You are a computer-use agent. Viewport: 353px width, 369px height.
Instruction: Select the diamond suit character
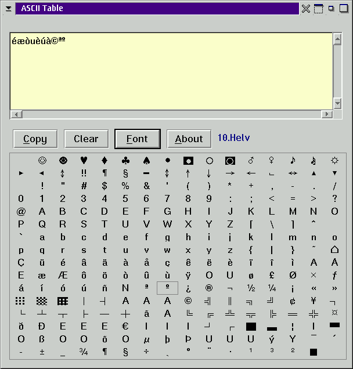(105, 161)
